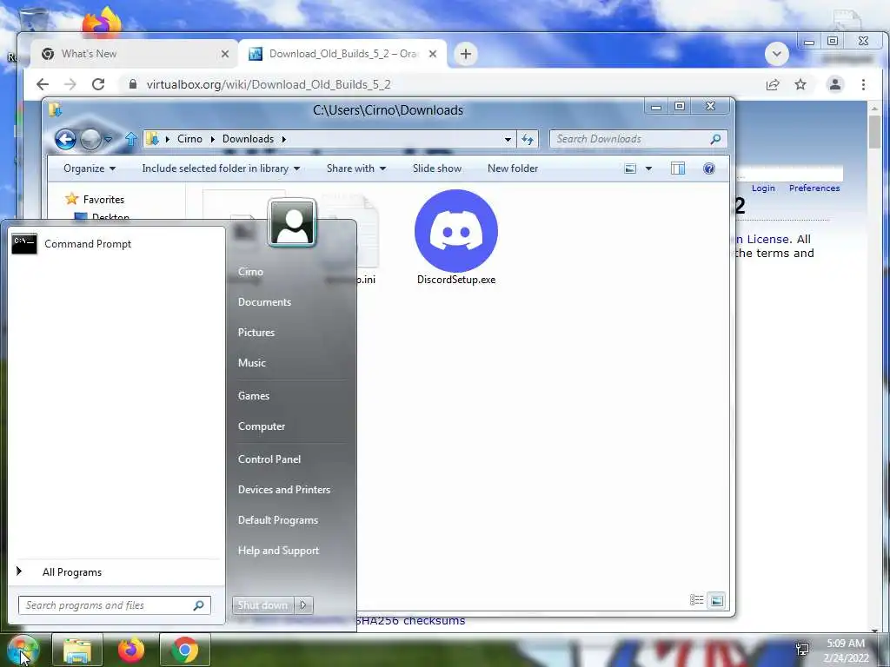Click the Login link on VirtualBox page
Viewport: 890px width, 667px height.
click(763, 188)
